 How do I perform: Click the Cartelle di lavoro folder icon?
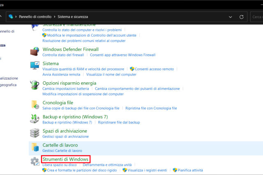tap(35, 147)
